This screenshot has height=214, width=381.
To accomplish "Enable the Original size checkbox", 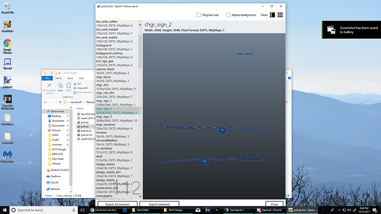I will [x=199, y=15].
